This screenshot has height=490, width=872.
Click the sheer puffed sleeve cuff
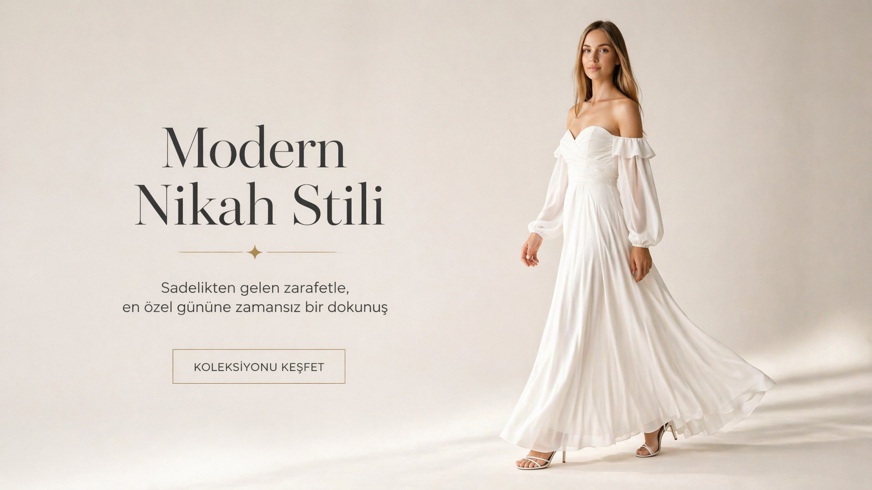[645, 241]
